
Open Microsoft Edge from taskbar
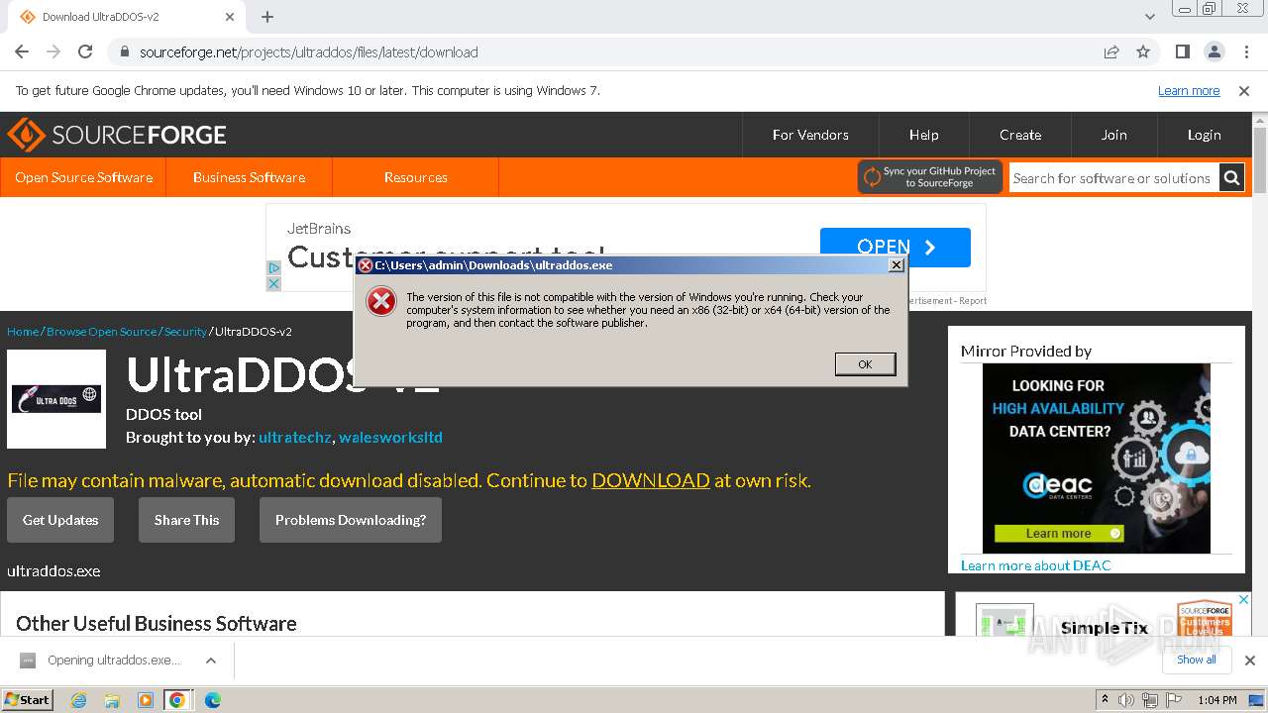click(212, 700)
